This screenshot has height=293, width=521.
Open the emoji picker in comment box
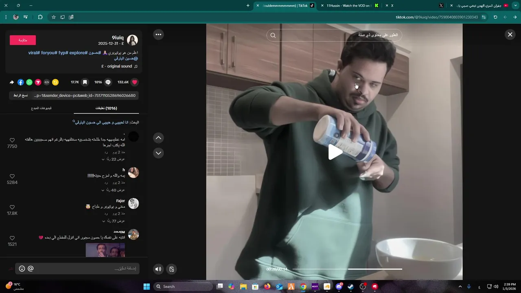(x=22, y=269)
